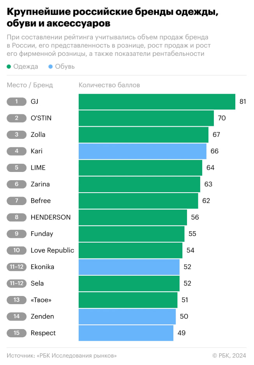
Task: Click the blue Обувь legend dot
Action: point(51,67)
